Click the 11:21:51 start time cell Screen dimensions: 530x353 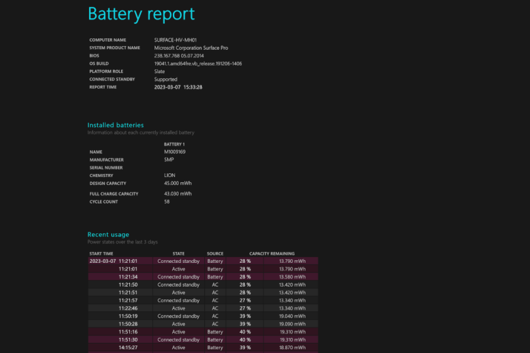click(x=128, y=292)
